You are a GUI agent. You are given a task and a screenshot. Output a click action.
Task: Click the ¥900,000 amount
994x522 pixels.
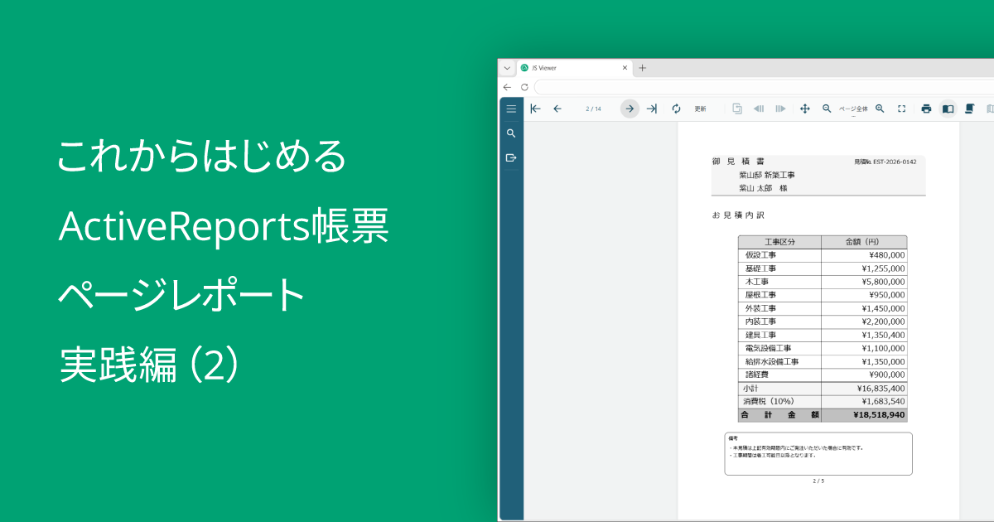click(886, 375)
